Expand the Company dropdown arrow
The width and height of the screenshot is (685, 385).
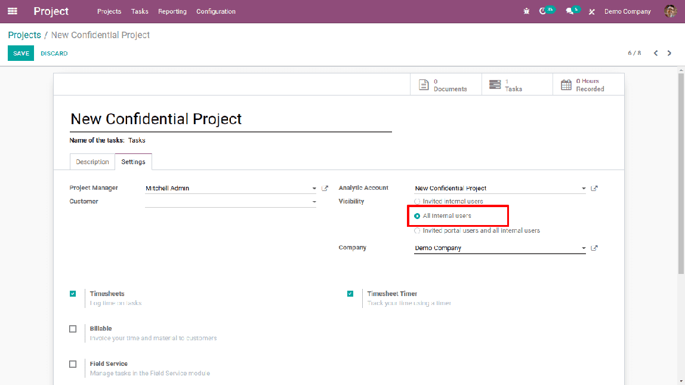click(x=583, y=248)
